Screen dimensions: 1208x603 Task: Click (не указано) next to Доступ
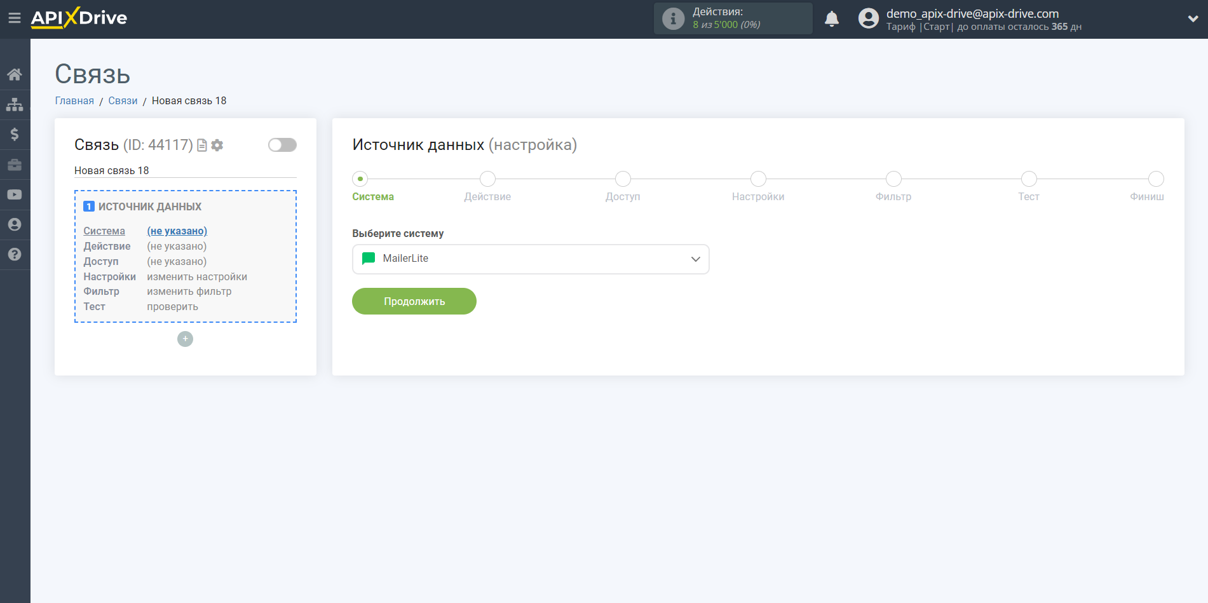click(x=177, y=262)
